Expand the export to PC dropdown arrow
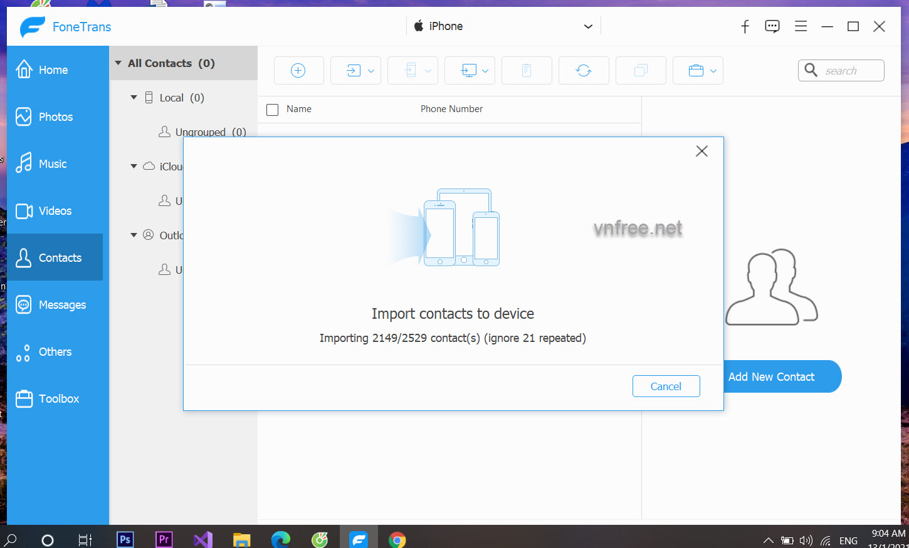 [485, 71]
